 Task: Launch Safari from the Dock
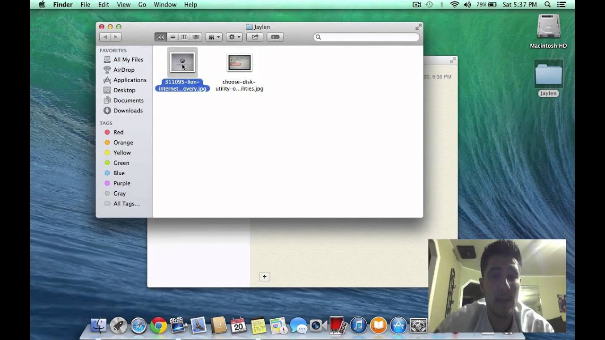pyautogui.click(x=138, y=325)
